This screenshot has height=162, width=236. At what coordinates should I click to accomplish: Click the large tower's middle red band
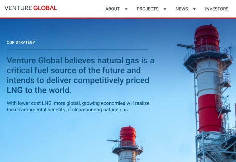[x=210, y=113]
